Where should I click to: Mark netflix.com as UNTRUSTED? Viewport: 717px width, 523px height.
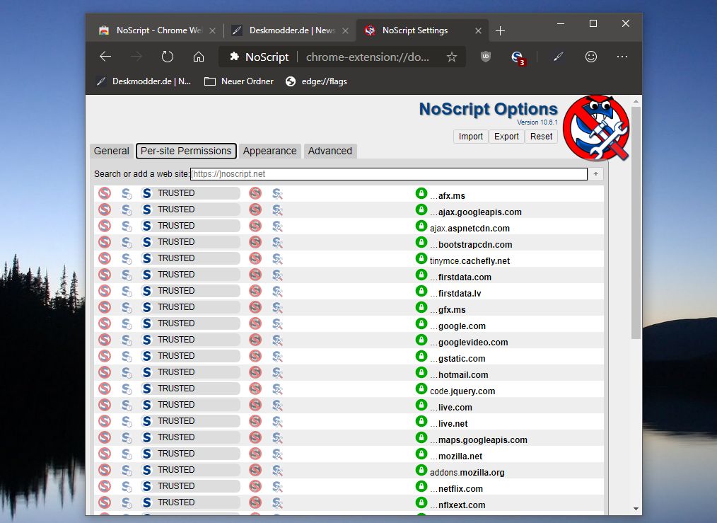tap(255, 486)
